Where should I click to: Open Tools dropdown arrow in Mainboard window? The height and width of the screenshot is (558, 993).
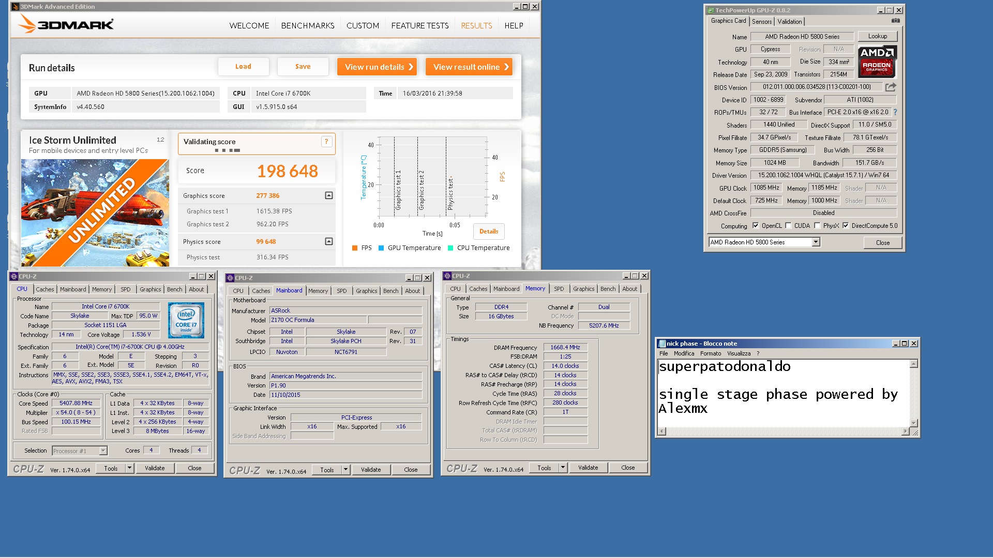pyautogui.click(x=345, y=470)
